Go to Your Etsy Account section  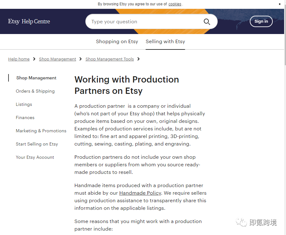[35, 157]
